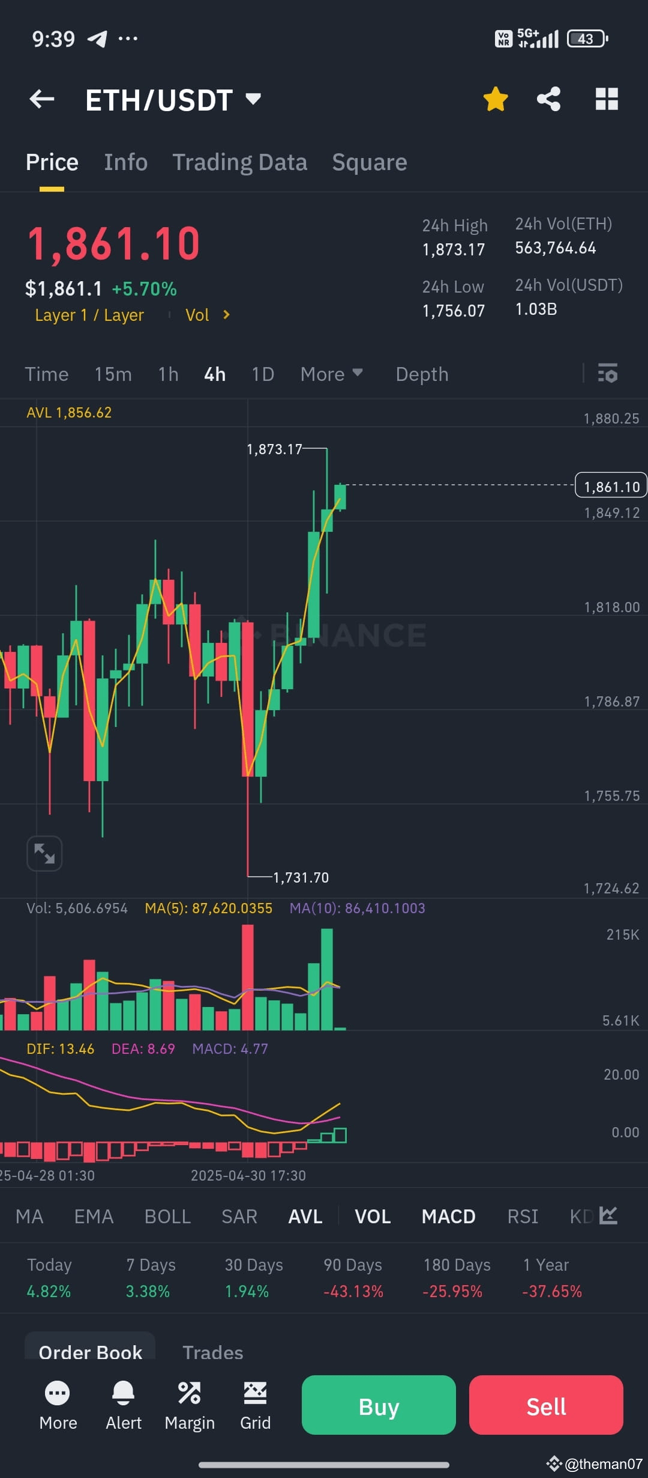The image size is (648, 1478).
Task: Tap the back arrow to exit the chart
Action: pos(41,99)
